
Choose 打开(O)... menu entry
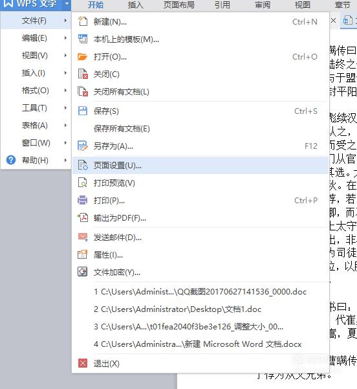click(x=200, y=57)
